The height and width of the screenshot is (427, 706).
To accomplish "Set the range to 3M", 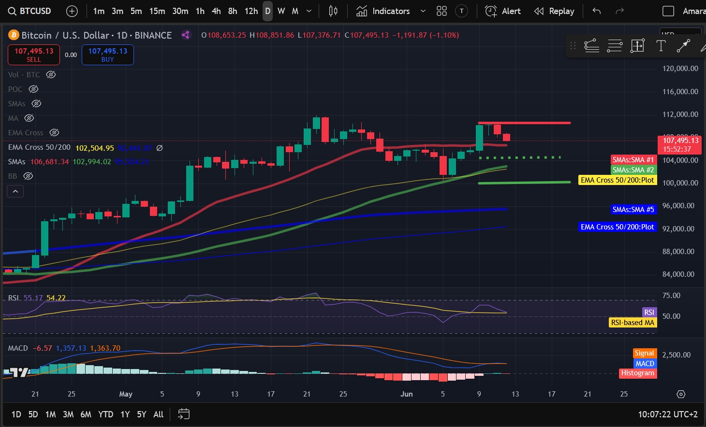I will [68, 414].
